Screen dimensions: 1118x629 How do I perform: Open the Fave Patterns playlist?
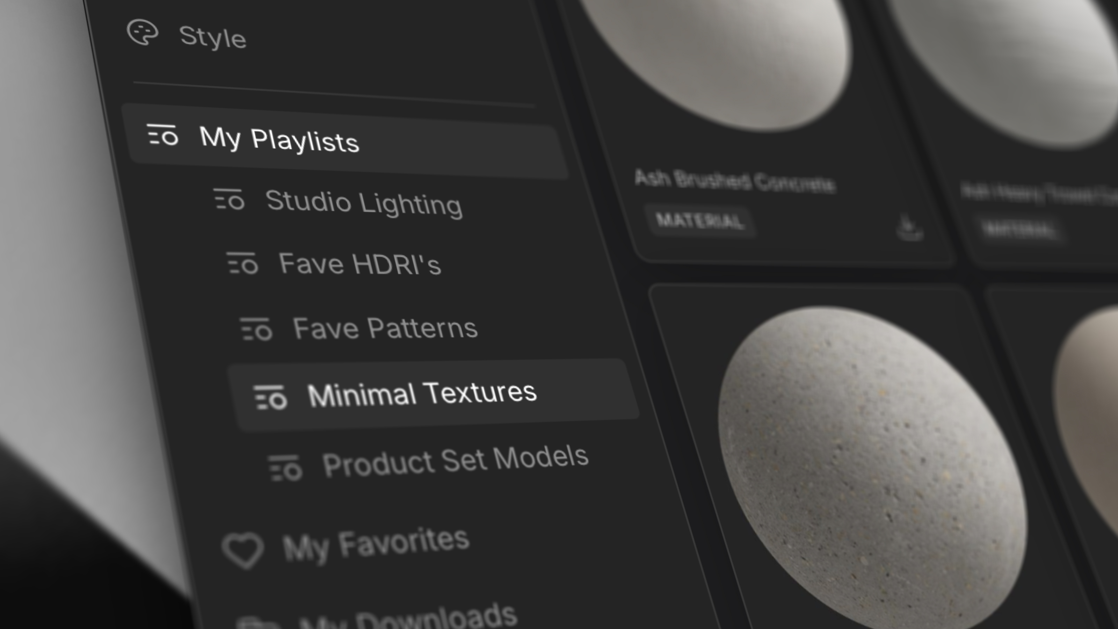point(385,328)
